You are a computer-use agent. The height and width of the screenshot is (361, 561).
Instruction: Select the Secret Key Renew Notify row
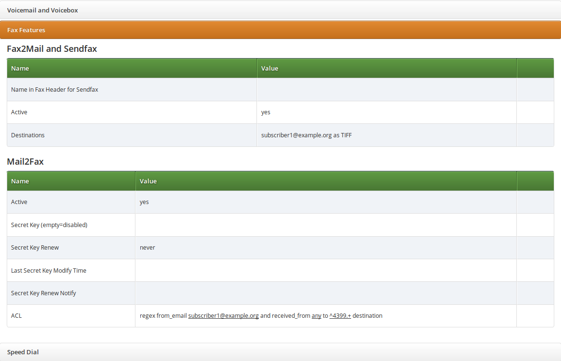[x=44, y=293]
